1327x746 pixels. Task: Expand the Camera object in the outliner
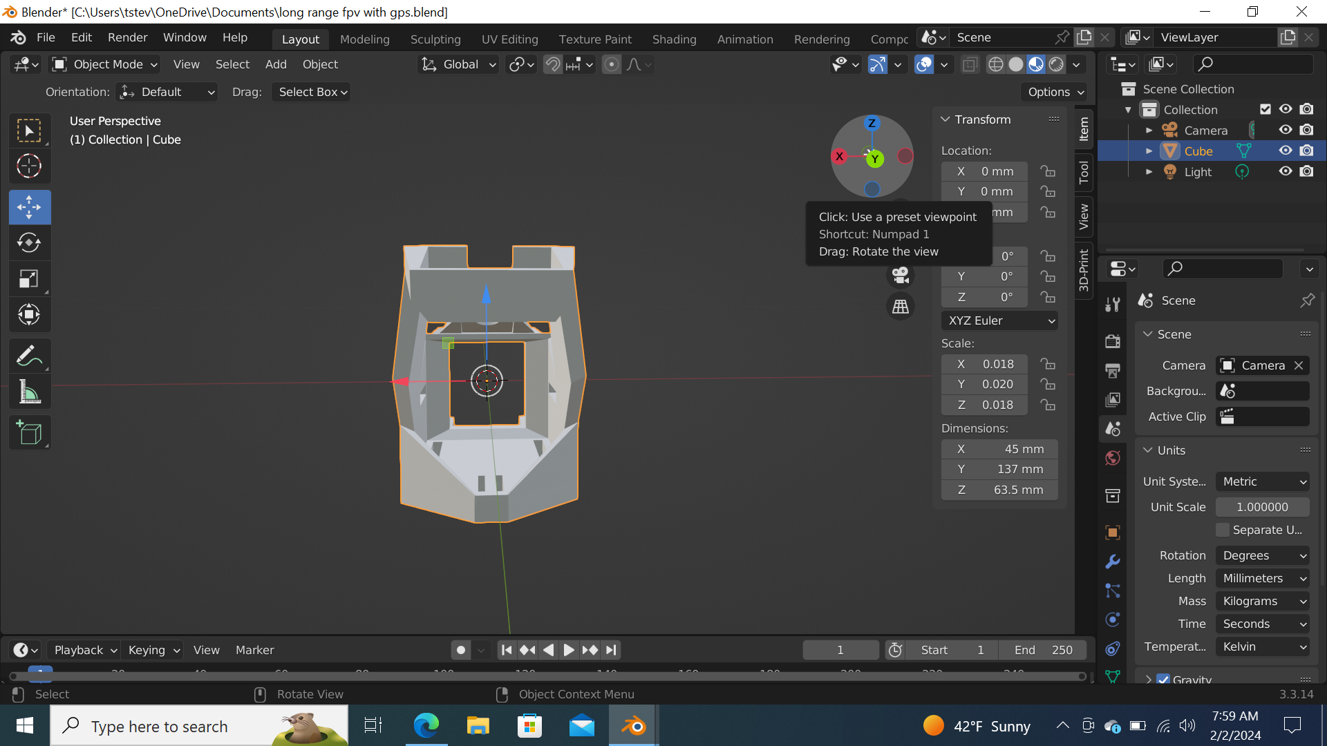[1149, 130]
